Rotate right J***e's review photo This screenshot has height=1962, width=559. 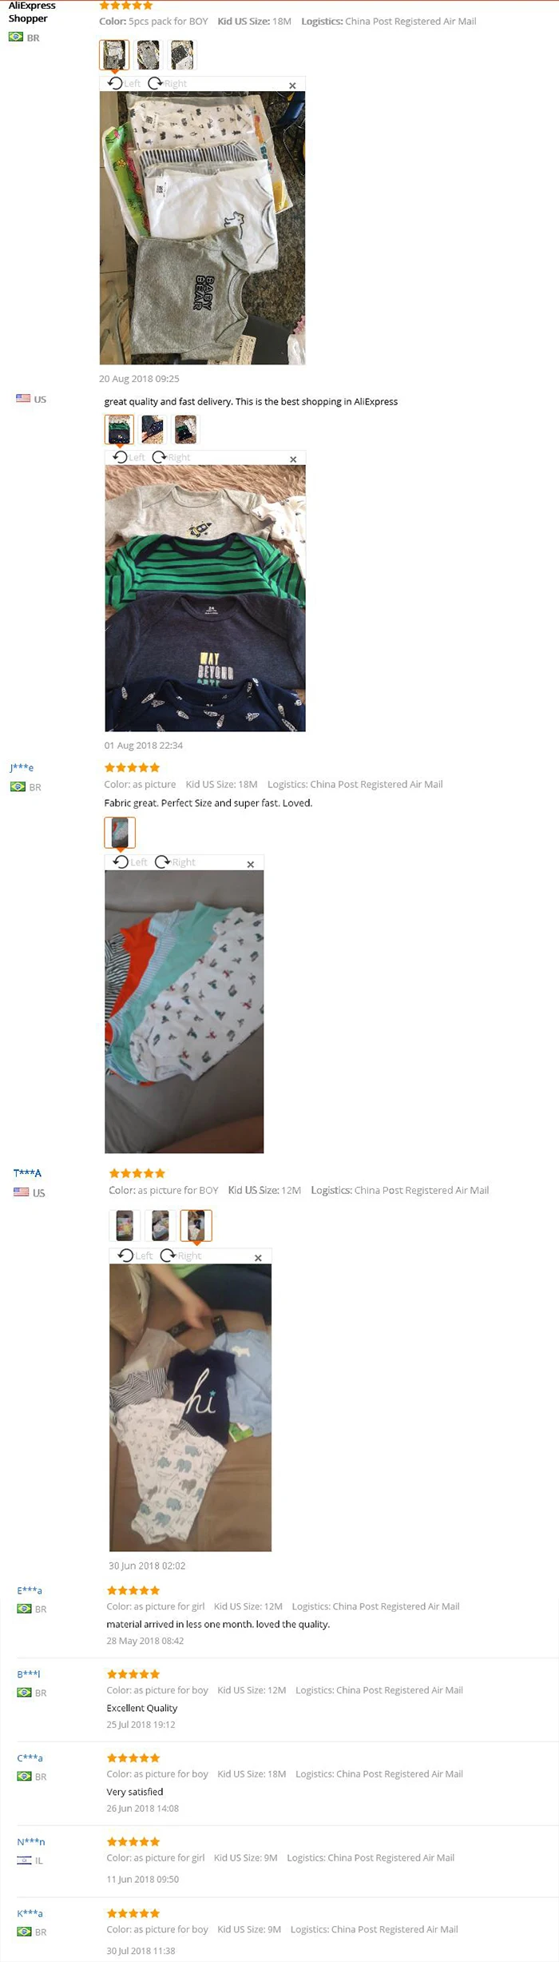pyautogui.click(x=175, y=862)
